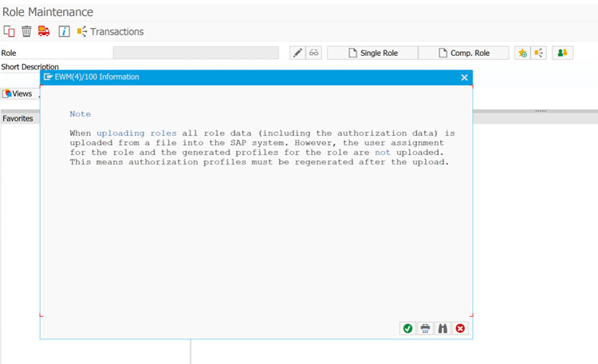Image resolution: width=598 pixels, height=364 pixels.
Task: Cancel the dialog with the red X
Action: point(460,328)
